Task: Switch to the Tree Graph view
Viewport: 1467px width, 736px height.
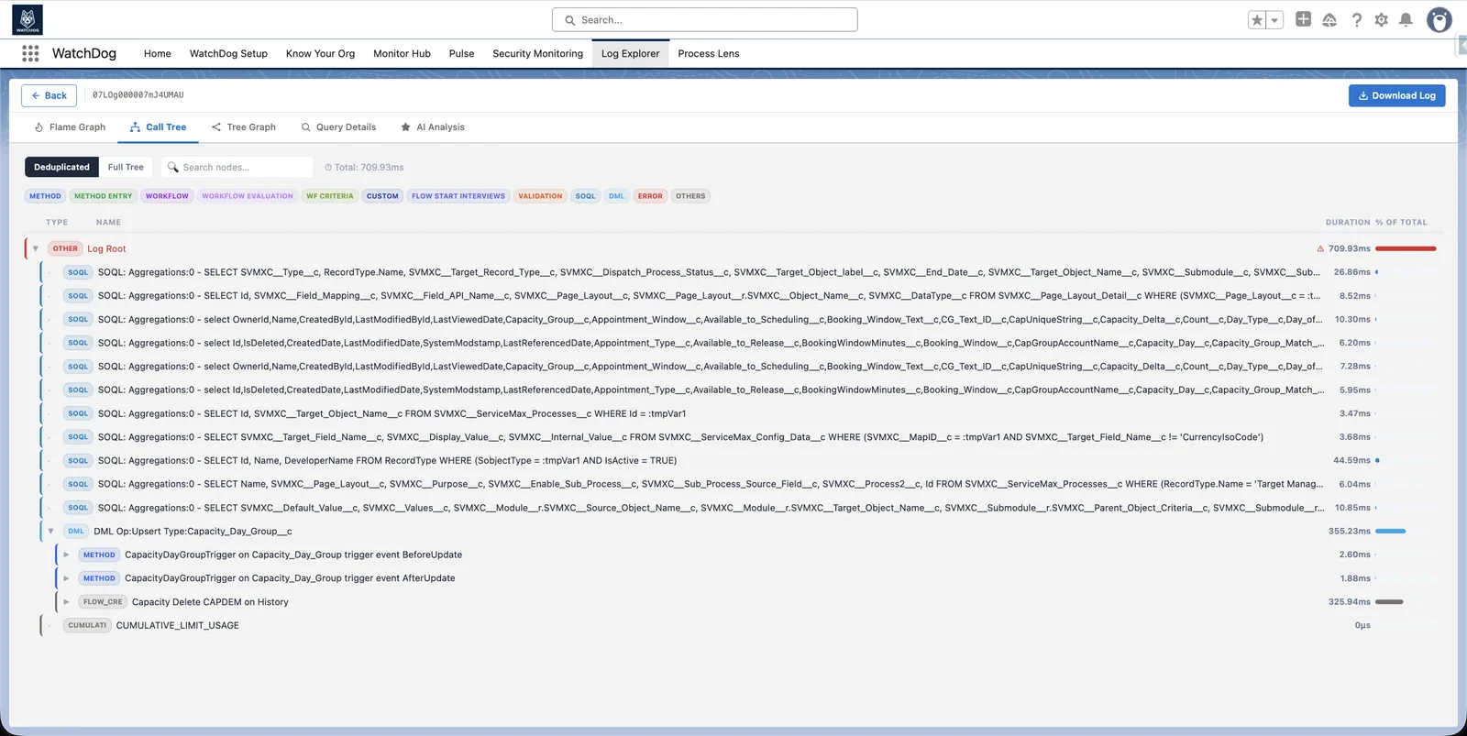Action: 243,127
